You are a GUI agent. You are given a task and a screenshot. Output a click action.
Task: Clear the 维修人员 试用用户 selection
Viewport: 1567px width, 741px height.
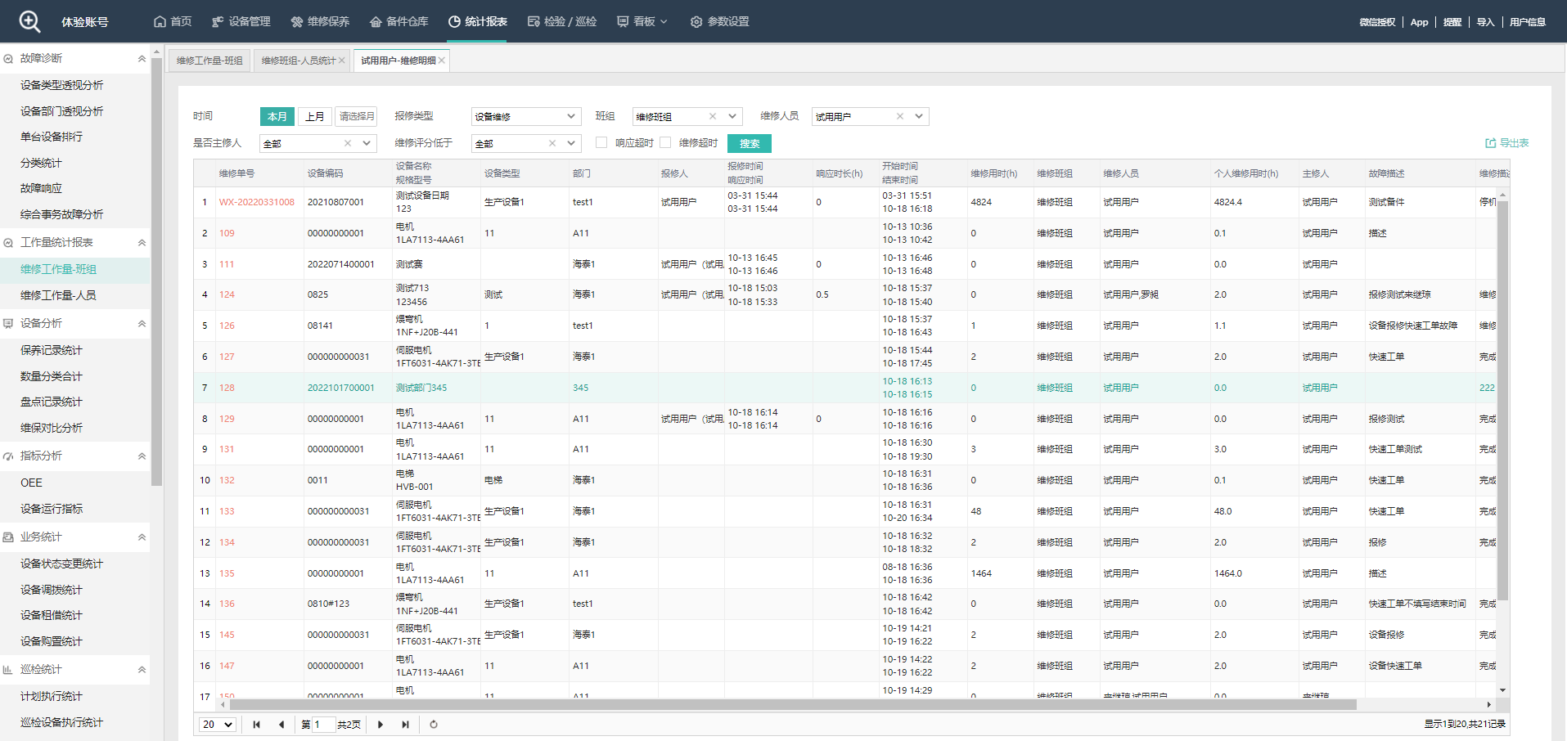[x=900, y=116]
